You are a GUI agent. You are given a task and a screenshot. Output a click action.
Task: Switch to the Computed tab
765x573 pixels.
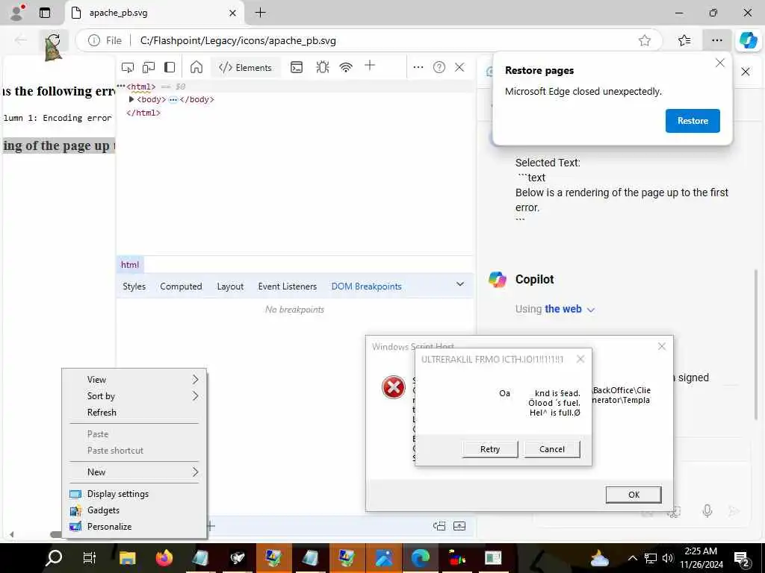pyautogui.click(x=181, y=286)
